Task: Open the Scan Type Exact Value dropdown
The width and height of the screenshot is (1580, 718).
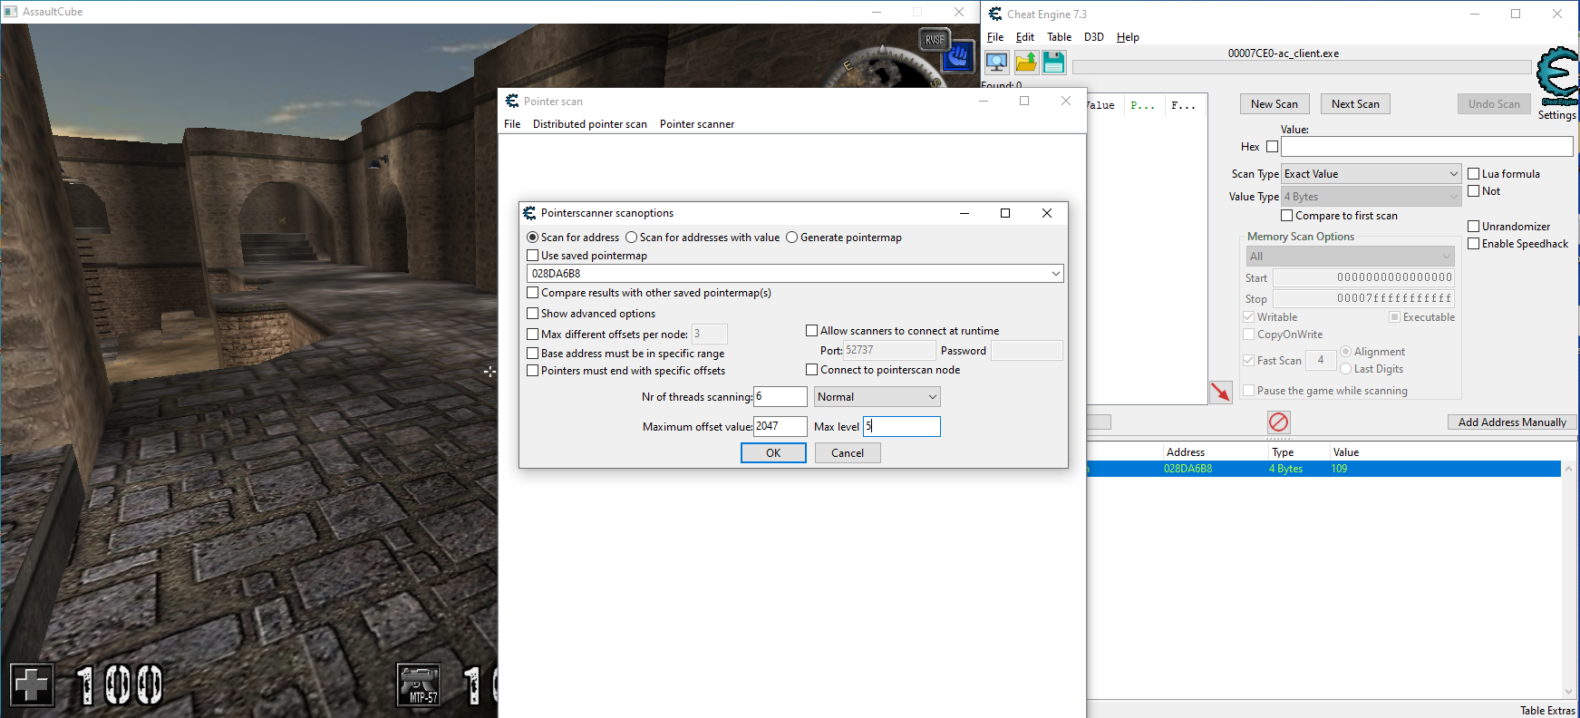Action: tap(1372, 174)
